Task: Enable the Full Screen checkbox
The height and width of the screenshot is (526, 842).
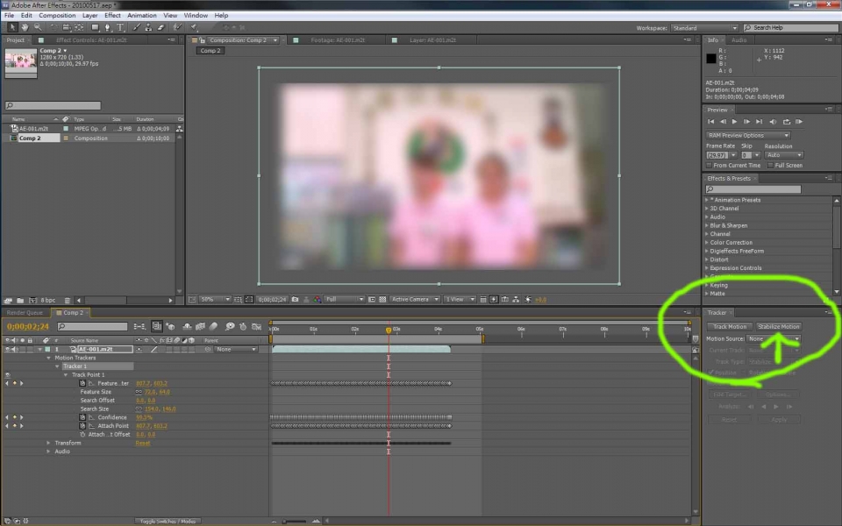Action: click(770, 165)
